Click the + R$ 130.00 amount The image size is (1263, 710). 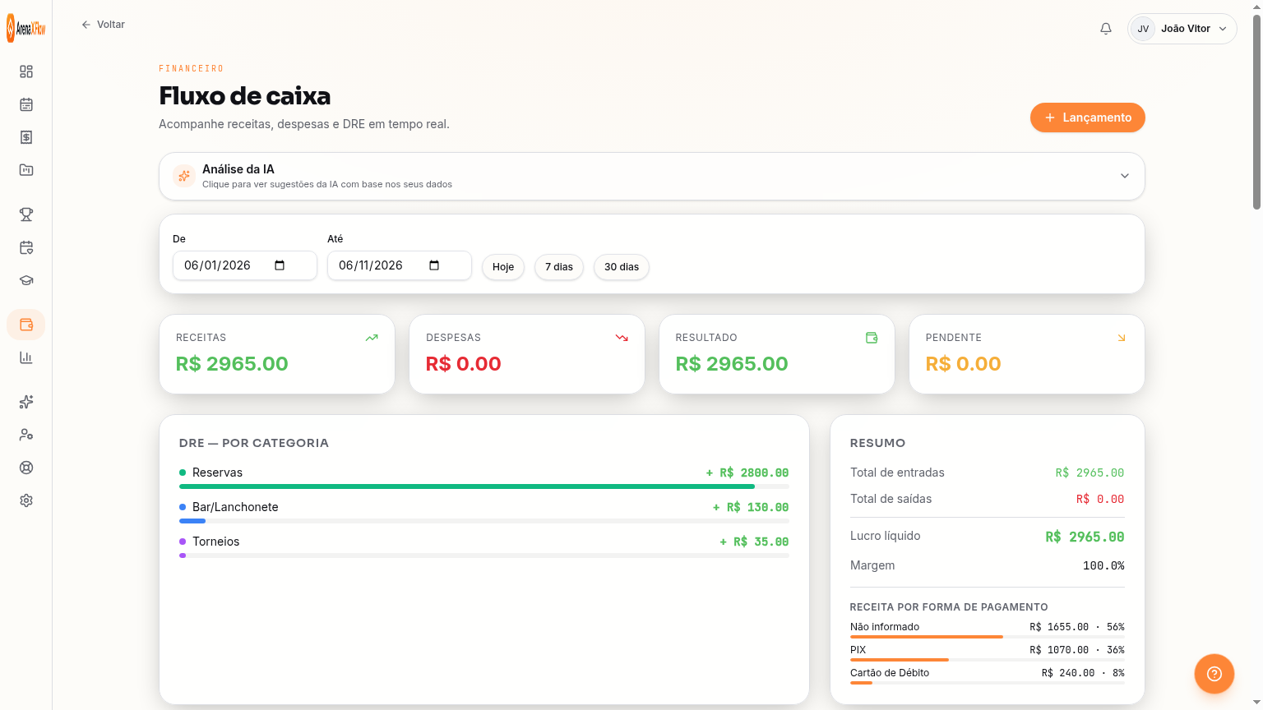pyautogui.click(x=751, y=507)
